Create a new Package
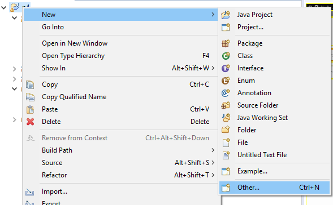 click(274, 43)
